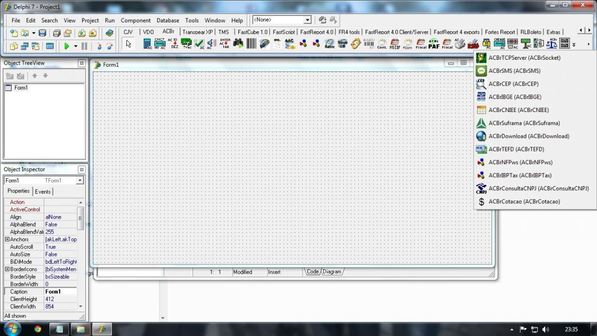The image size is (597, 336).
Task: Open the Run button dropdown arrow
Action: click(x=76, y=46)
